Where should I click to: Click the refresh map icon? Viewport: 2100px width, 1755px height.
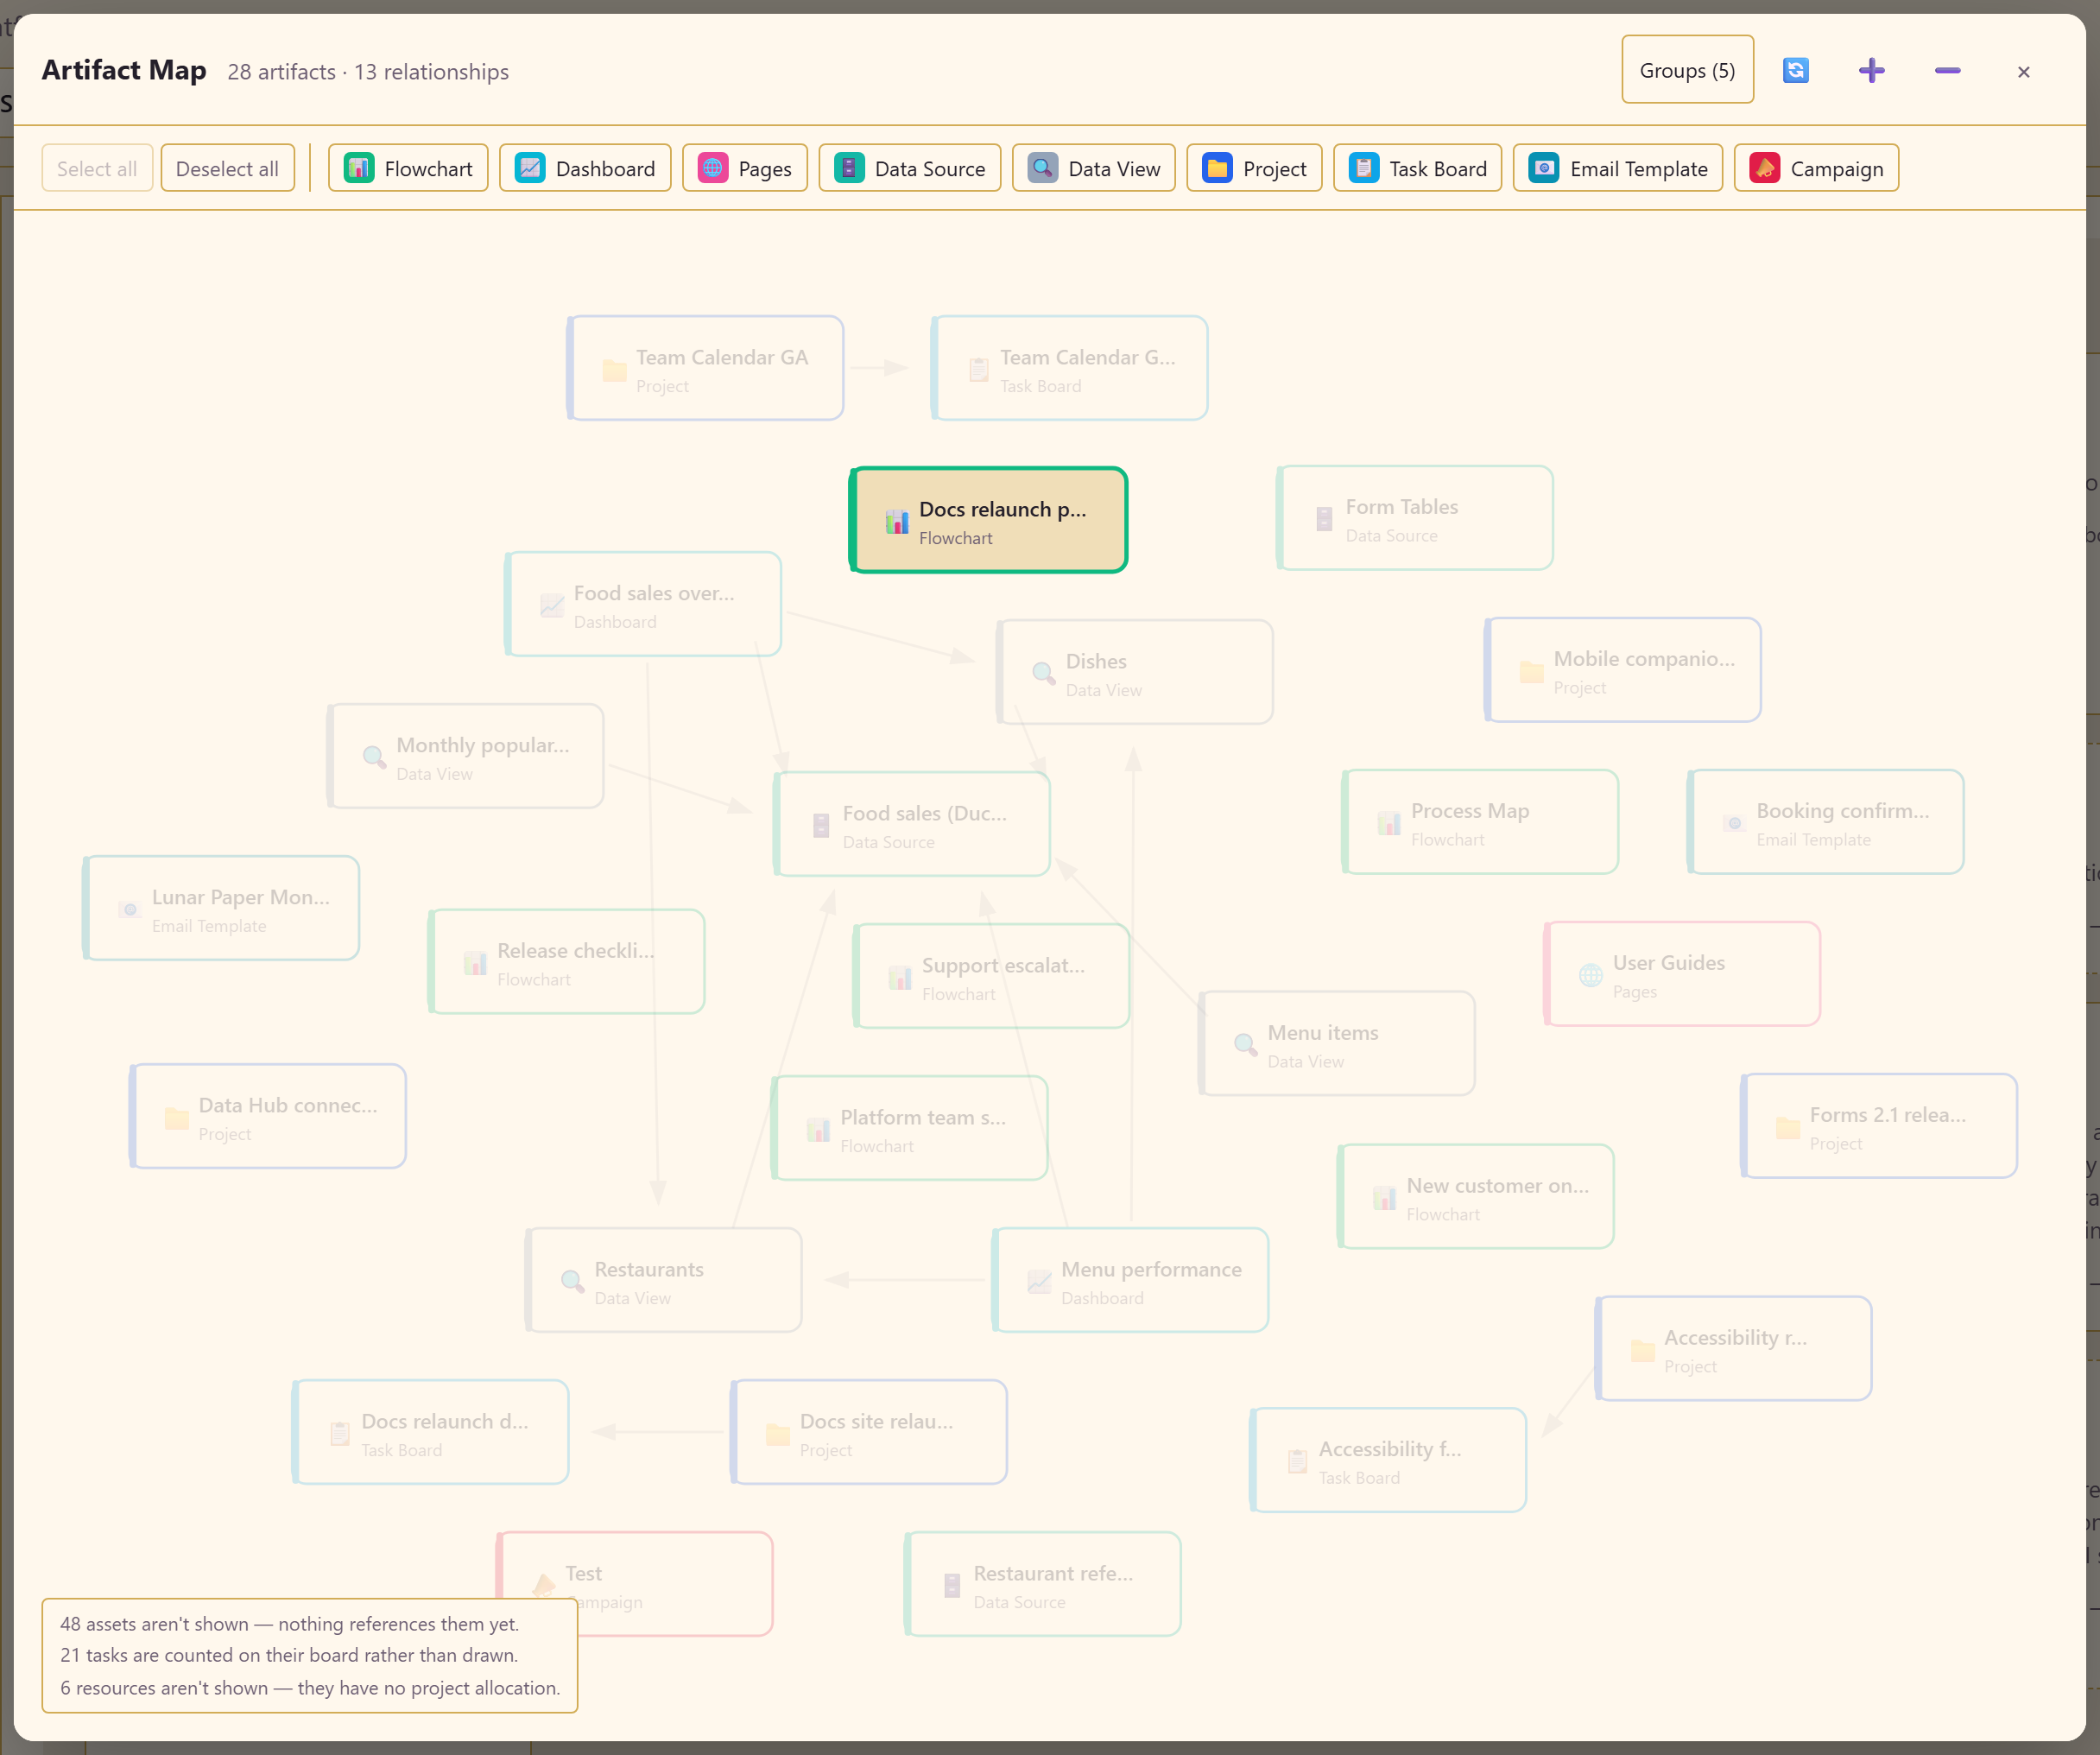[1795, 70]
